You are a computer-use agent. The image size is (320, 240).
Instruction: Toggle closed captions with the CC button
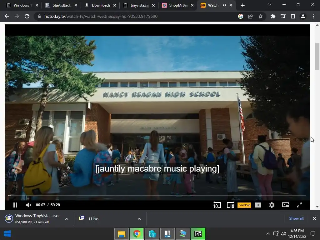258,205
